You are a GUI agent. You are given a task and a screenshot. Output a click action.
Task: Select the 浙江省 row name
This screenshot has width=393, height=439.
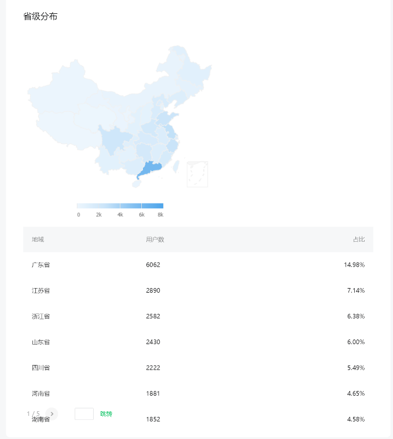pos(41,316)
